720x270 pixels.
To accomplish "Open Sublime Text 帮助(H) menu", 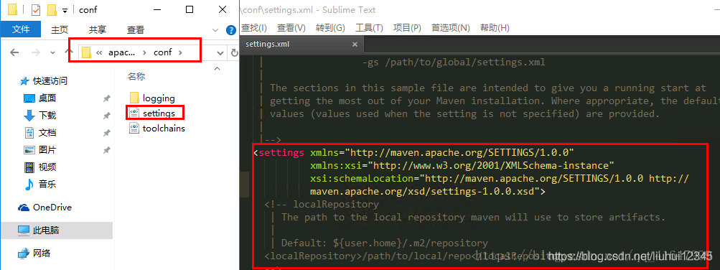I will pos(495,28).
